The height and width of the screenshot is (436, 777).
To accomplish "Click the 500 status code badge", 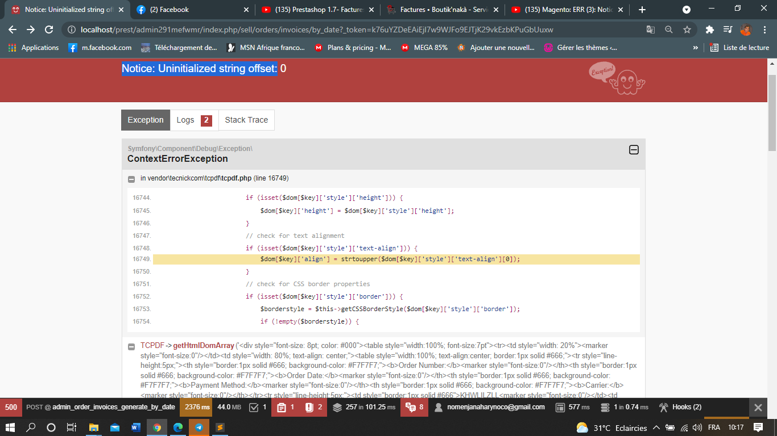I will point(11,407).
